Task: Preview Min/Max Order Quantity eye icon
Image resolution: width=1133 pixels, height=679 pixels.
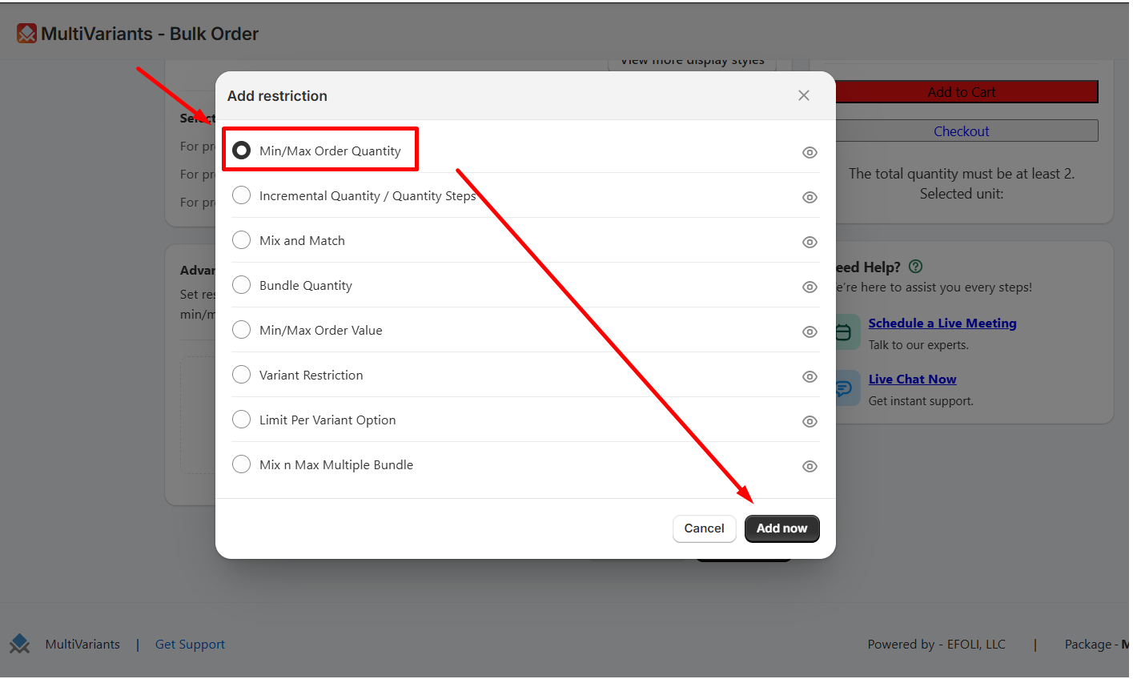Action: (810, 152)
